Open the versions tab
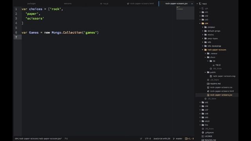Image resolution: width=251 pixels, height=141 pixels. (x=68, y=4)
